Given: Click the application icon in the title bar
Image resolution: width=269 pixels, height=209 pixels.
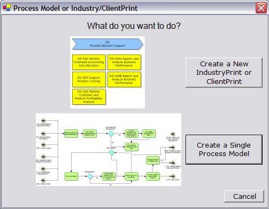Looking at the screenshot, I should (x=7, y=7).
